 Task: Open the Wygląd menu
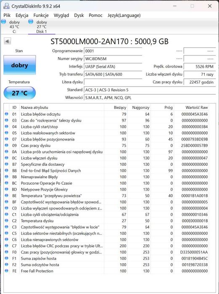pyautogui.click(x=61, y=16)
